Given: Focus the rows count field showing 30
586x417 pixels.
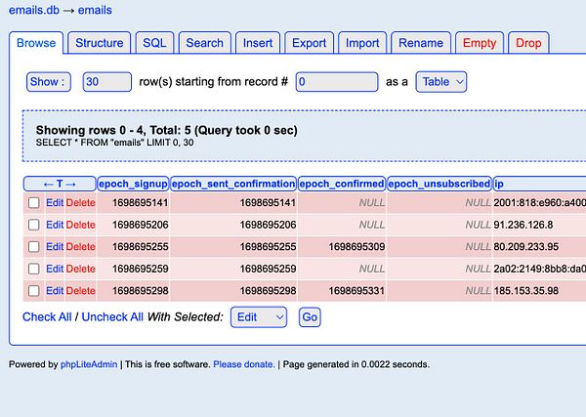Looking at the screenshot, I should coord(107,82).
